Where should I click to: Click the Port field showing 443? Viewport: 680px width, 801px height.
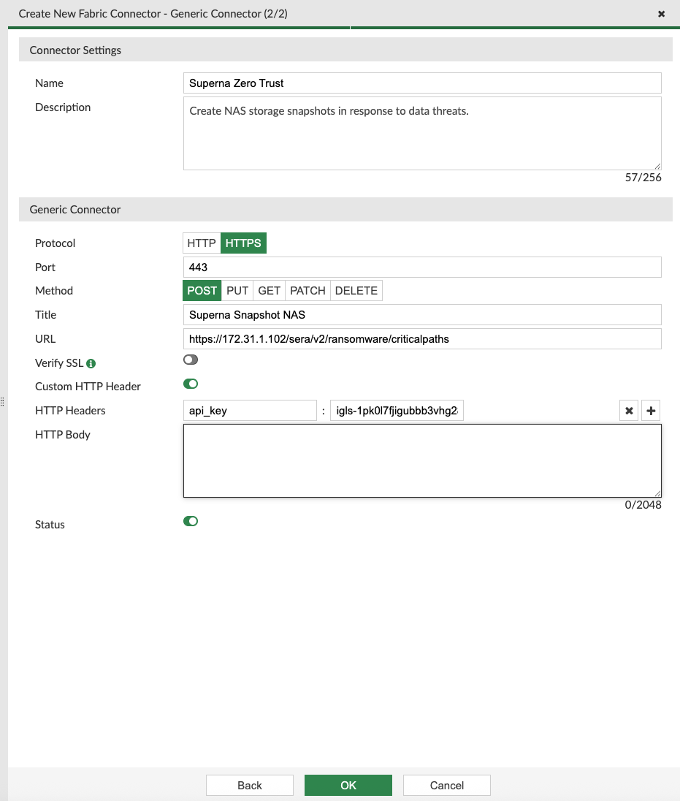[422, 267]
